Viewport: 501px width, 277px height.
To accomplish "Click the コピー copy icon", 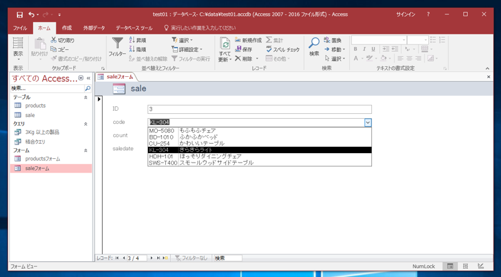I will [53, 49].
